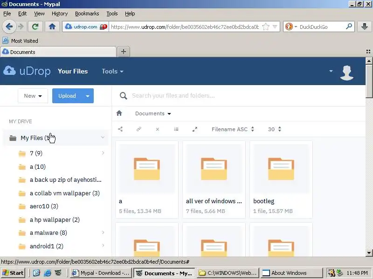This screenshot has width=373, height=279.
Task: Open the Help menu
Action: [x=130, y=13]
